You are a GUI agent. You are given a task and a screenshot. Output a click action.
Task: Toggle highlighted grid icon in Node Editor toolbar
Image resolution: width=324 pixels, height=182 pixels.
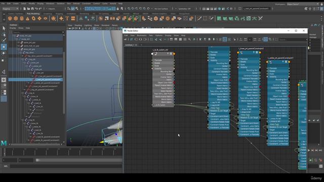225,39
